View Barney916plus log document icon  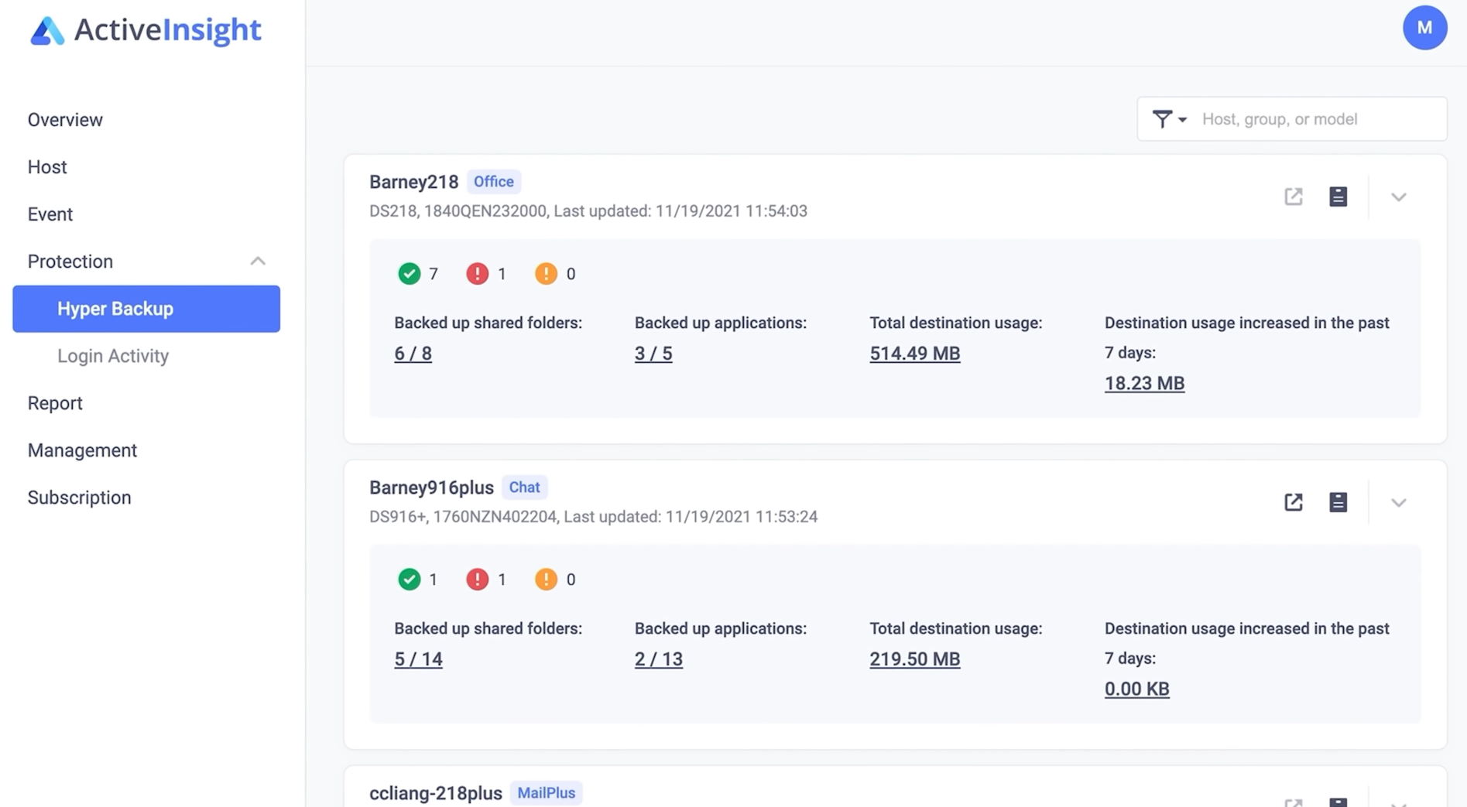pos(1338,502)
